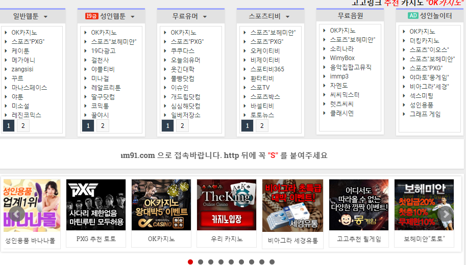Open 오케이티비 link

pyautogui.click(x=265, y=51)
